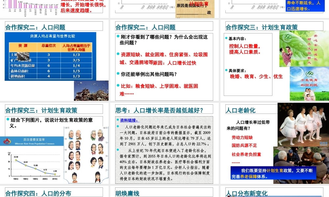Select the slide '结合下列图片,说说计划生育政策的意义'
The width and height of the screenshot is (329, 197).
click(54, 143)
